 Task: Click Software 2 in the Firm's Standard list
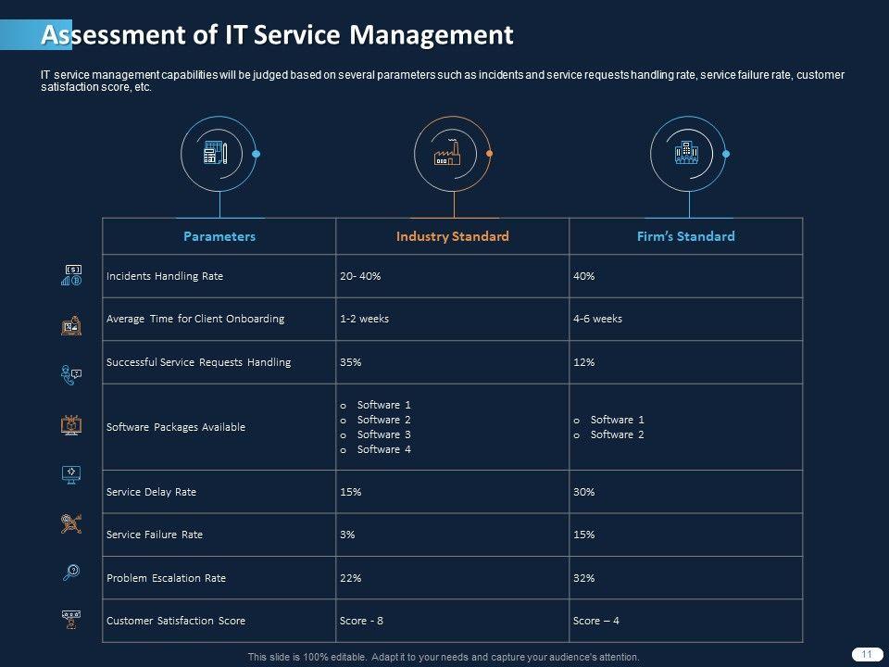[x=618, y=434]
